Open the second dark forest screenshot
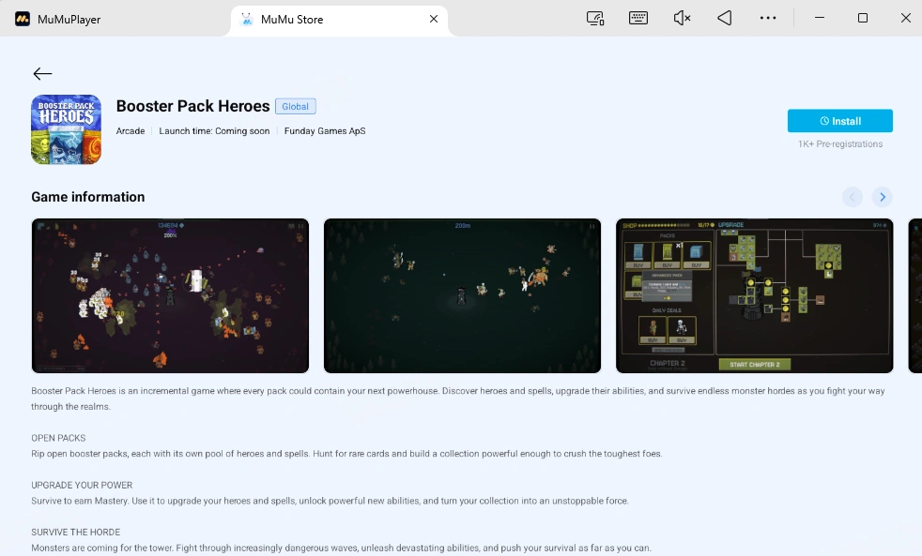The image size is (922, 556). pyautogui.click(x=462, y=296)
